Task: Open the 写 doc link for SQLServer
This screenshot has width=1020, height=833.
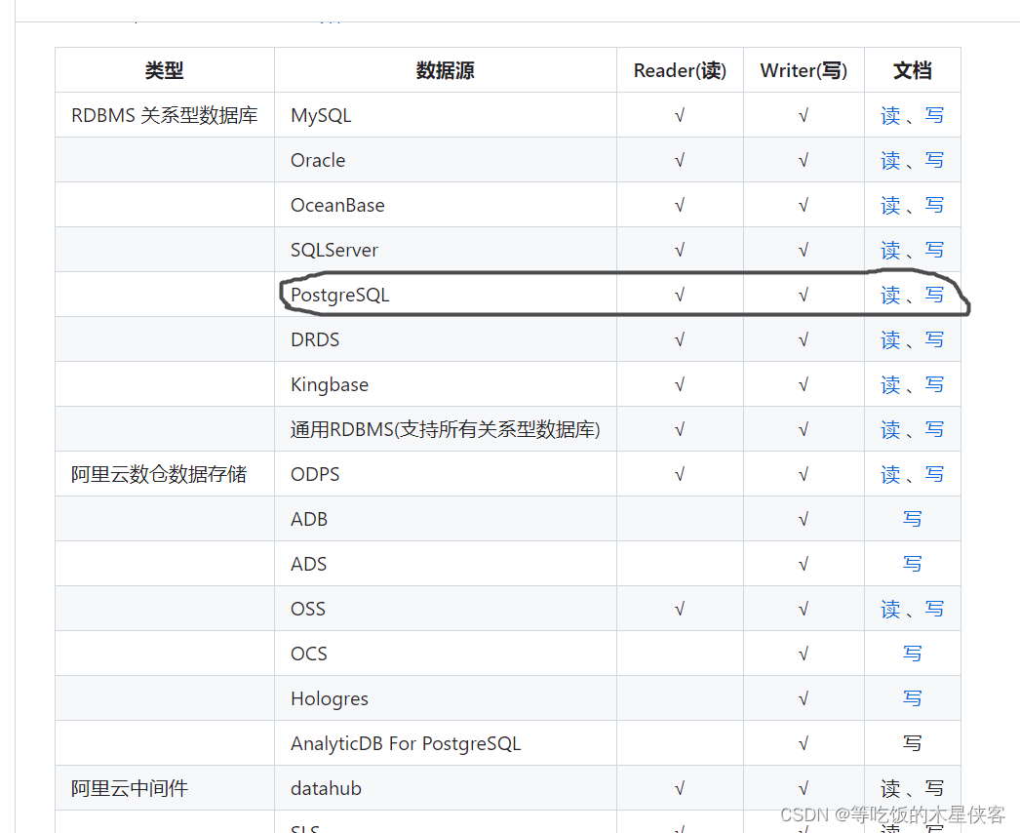Action: point(934,250)
